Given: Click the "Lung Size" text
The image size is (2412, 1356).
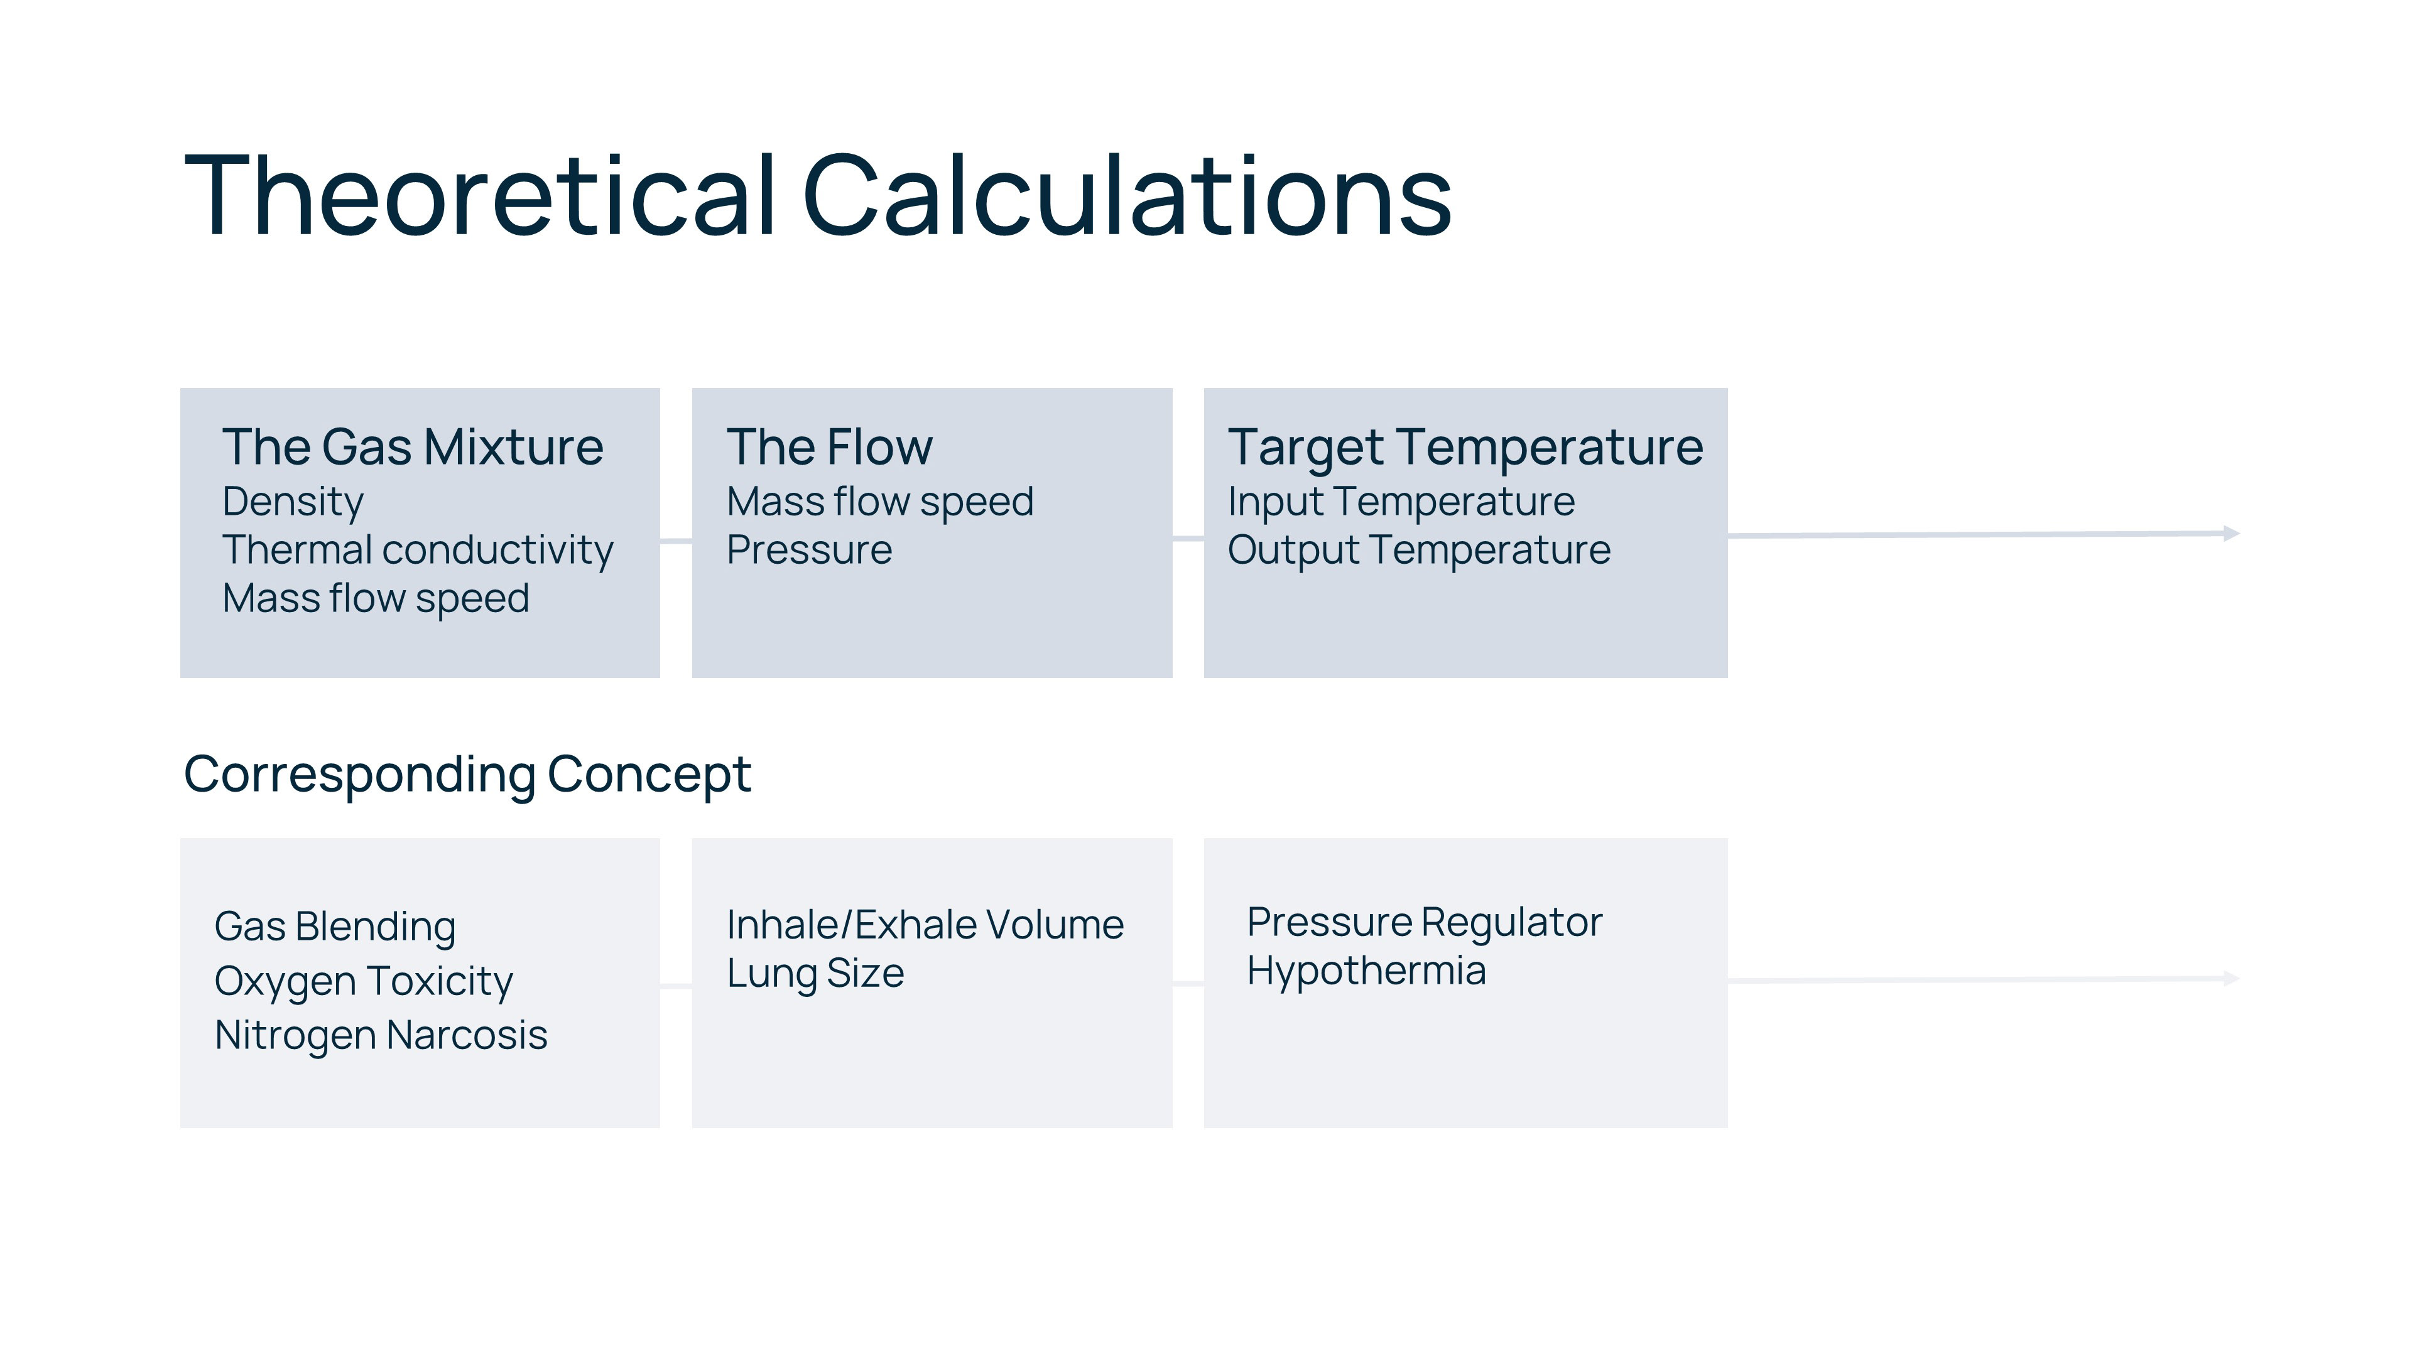Looking at the screenshot, I should coord(815,973).
